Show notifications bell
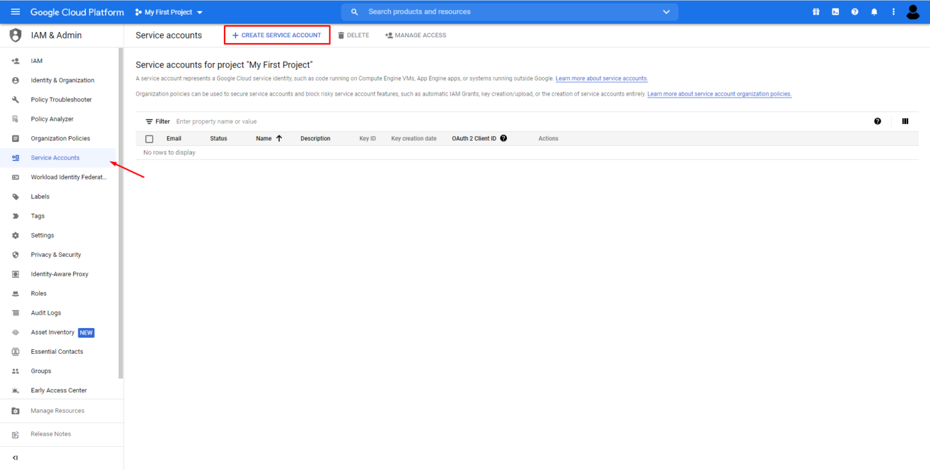 874,12
